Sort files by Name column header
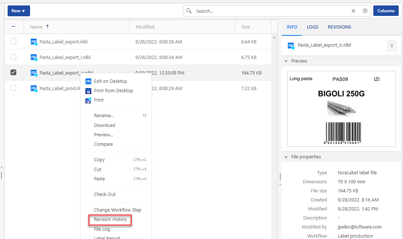This screenshot has height=239, width=403. point(36,27)
